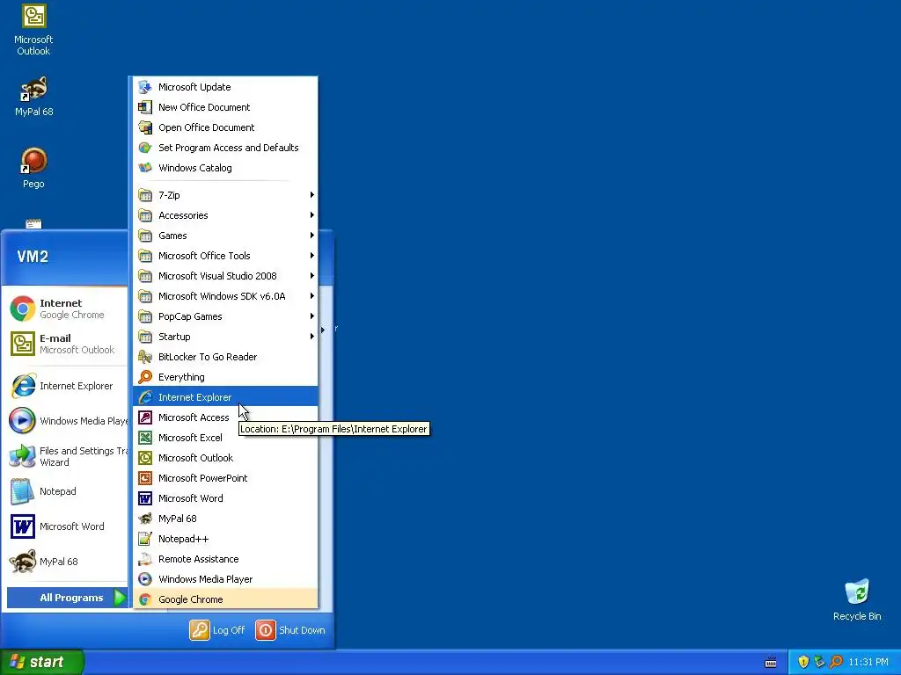This screenshot has height=675, width=901.
Task: Open the Accessories program folder
Action: (225, 215)
